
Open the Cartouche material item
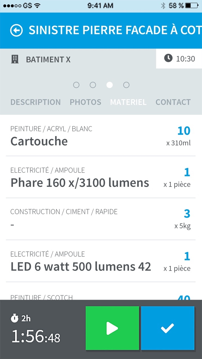[x=101, y=136]
